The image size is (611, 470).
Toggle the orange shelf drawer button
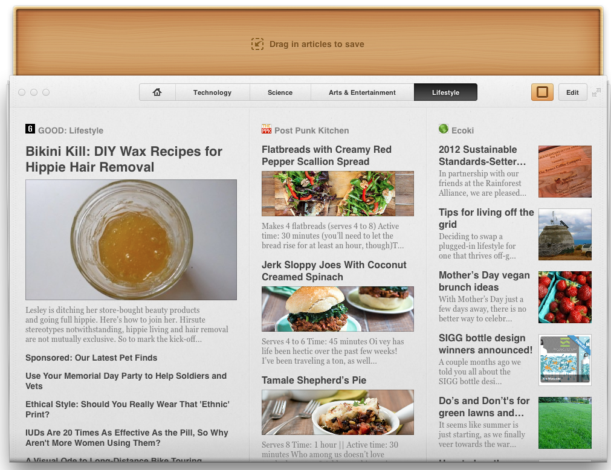click(542, 92)
